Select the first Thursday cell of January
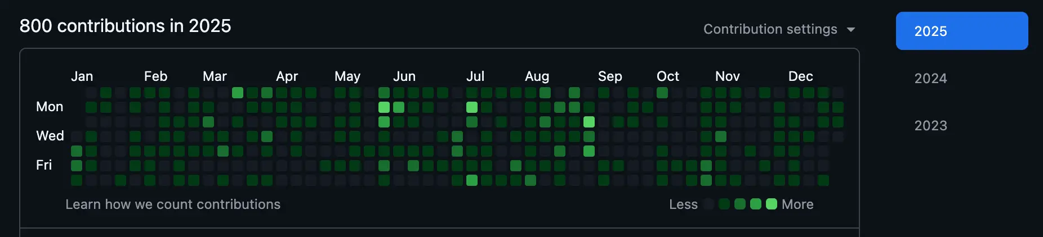1043x237 pixels. pyautogui.click(x=77, y=151)
